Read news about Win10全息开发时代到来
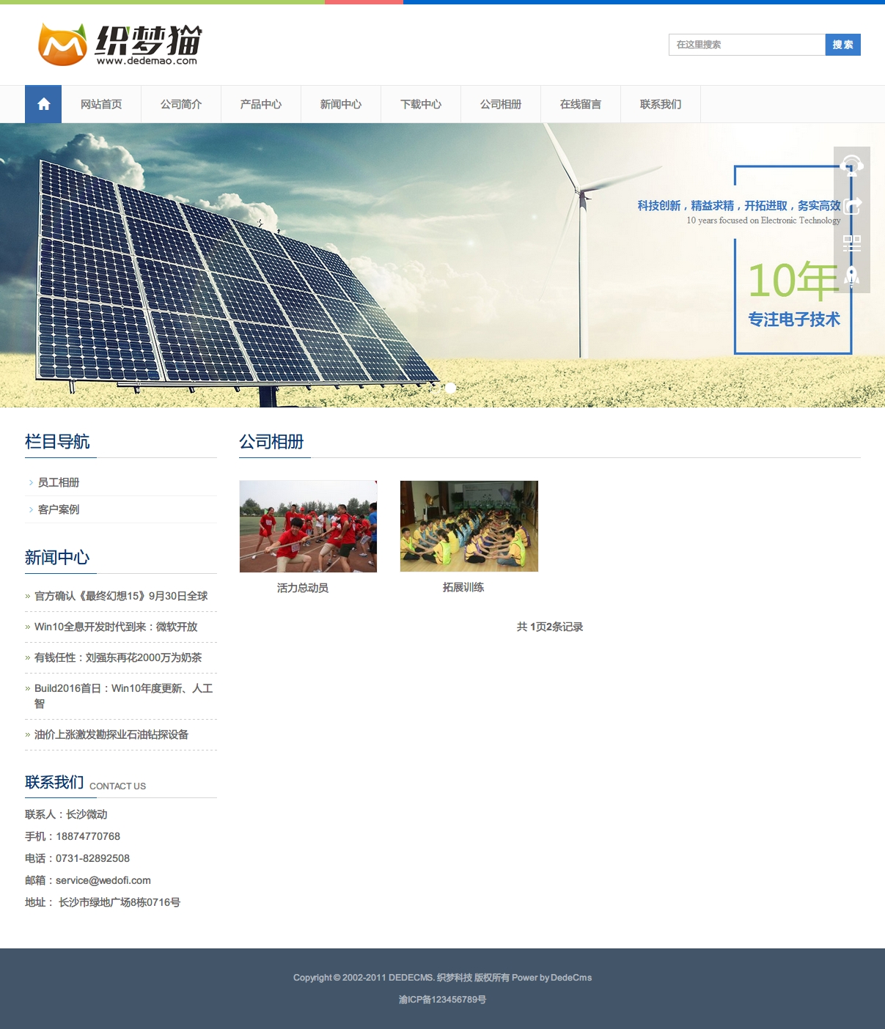885x1029 pixels. click(x=116, y=627)
